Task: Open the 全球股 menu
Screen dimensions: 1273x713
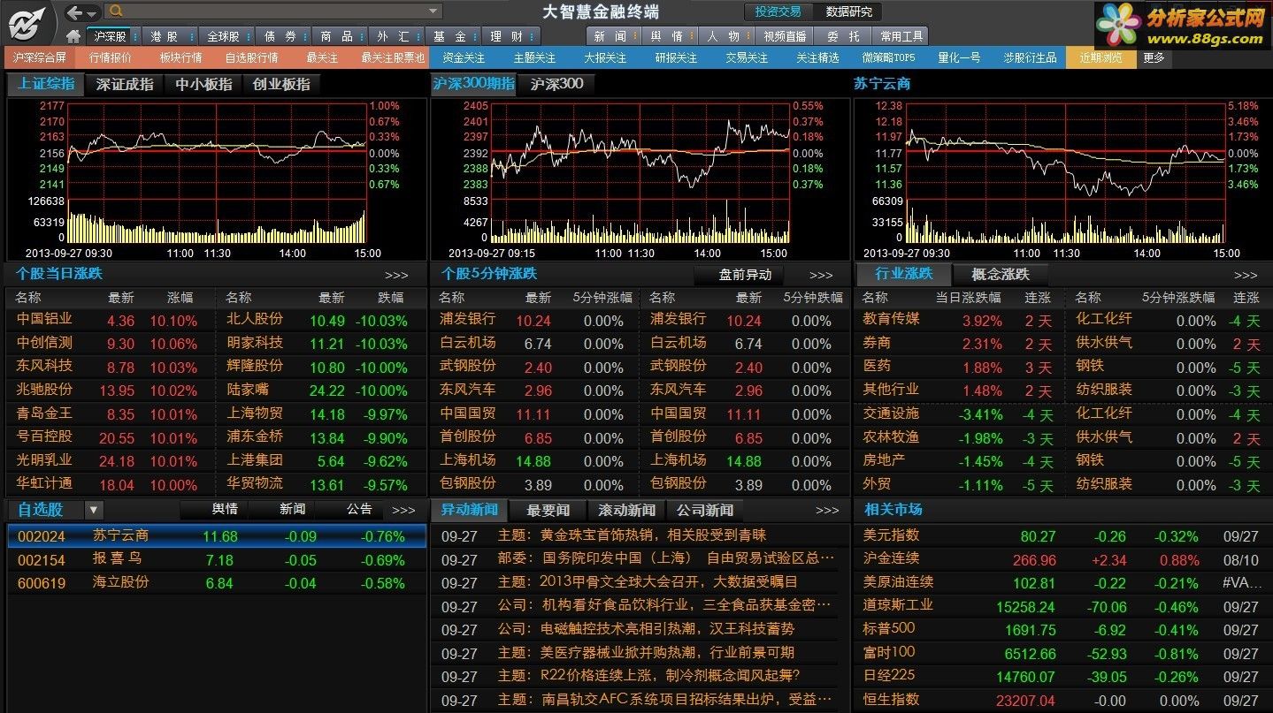Action: 221,36
